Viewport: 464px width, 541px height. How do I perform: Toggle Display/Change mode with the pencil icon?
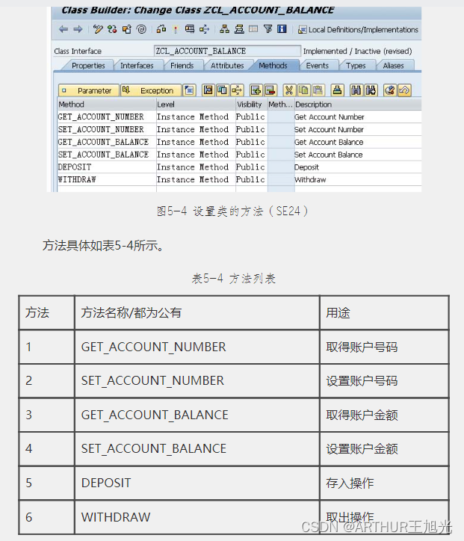pos(98,29)
